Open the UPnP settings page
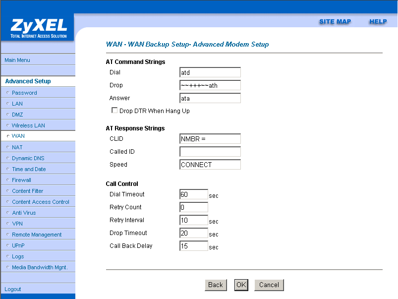This screenshot has height=299, width=398. 18,246
